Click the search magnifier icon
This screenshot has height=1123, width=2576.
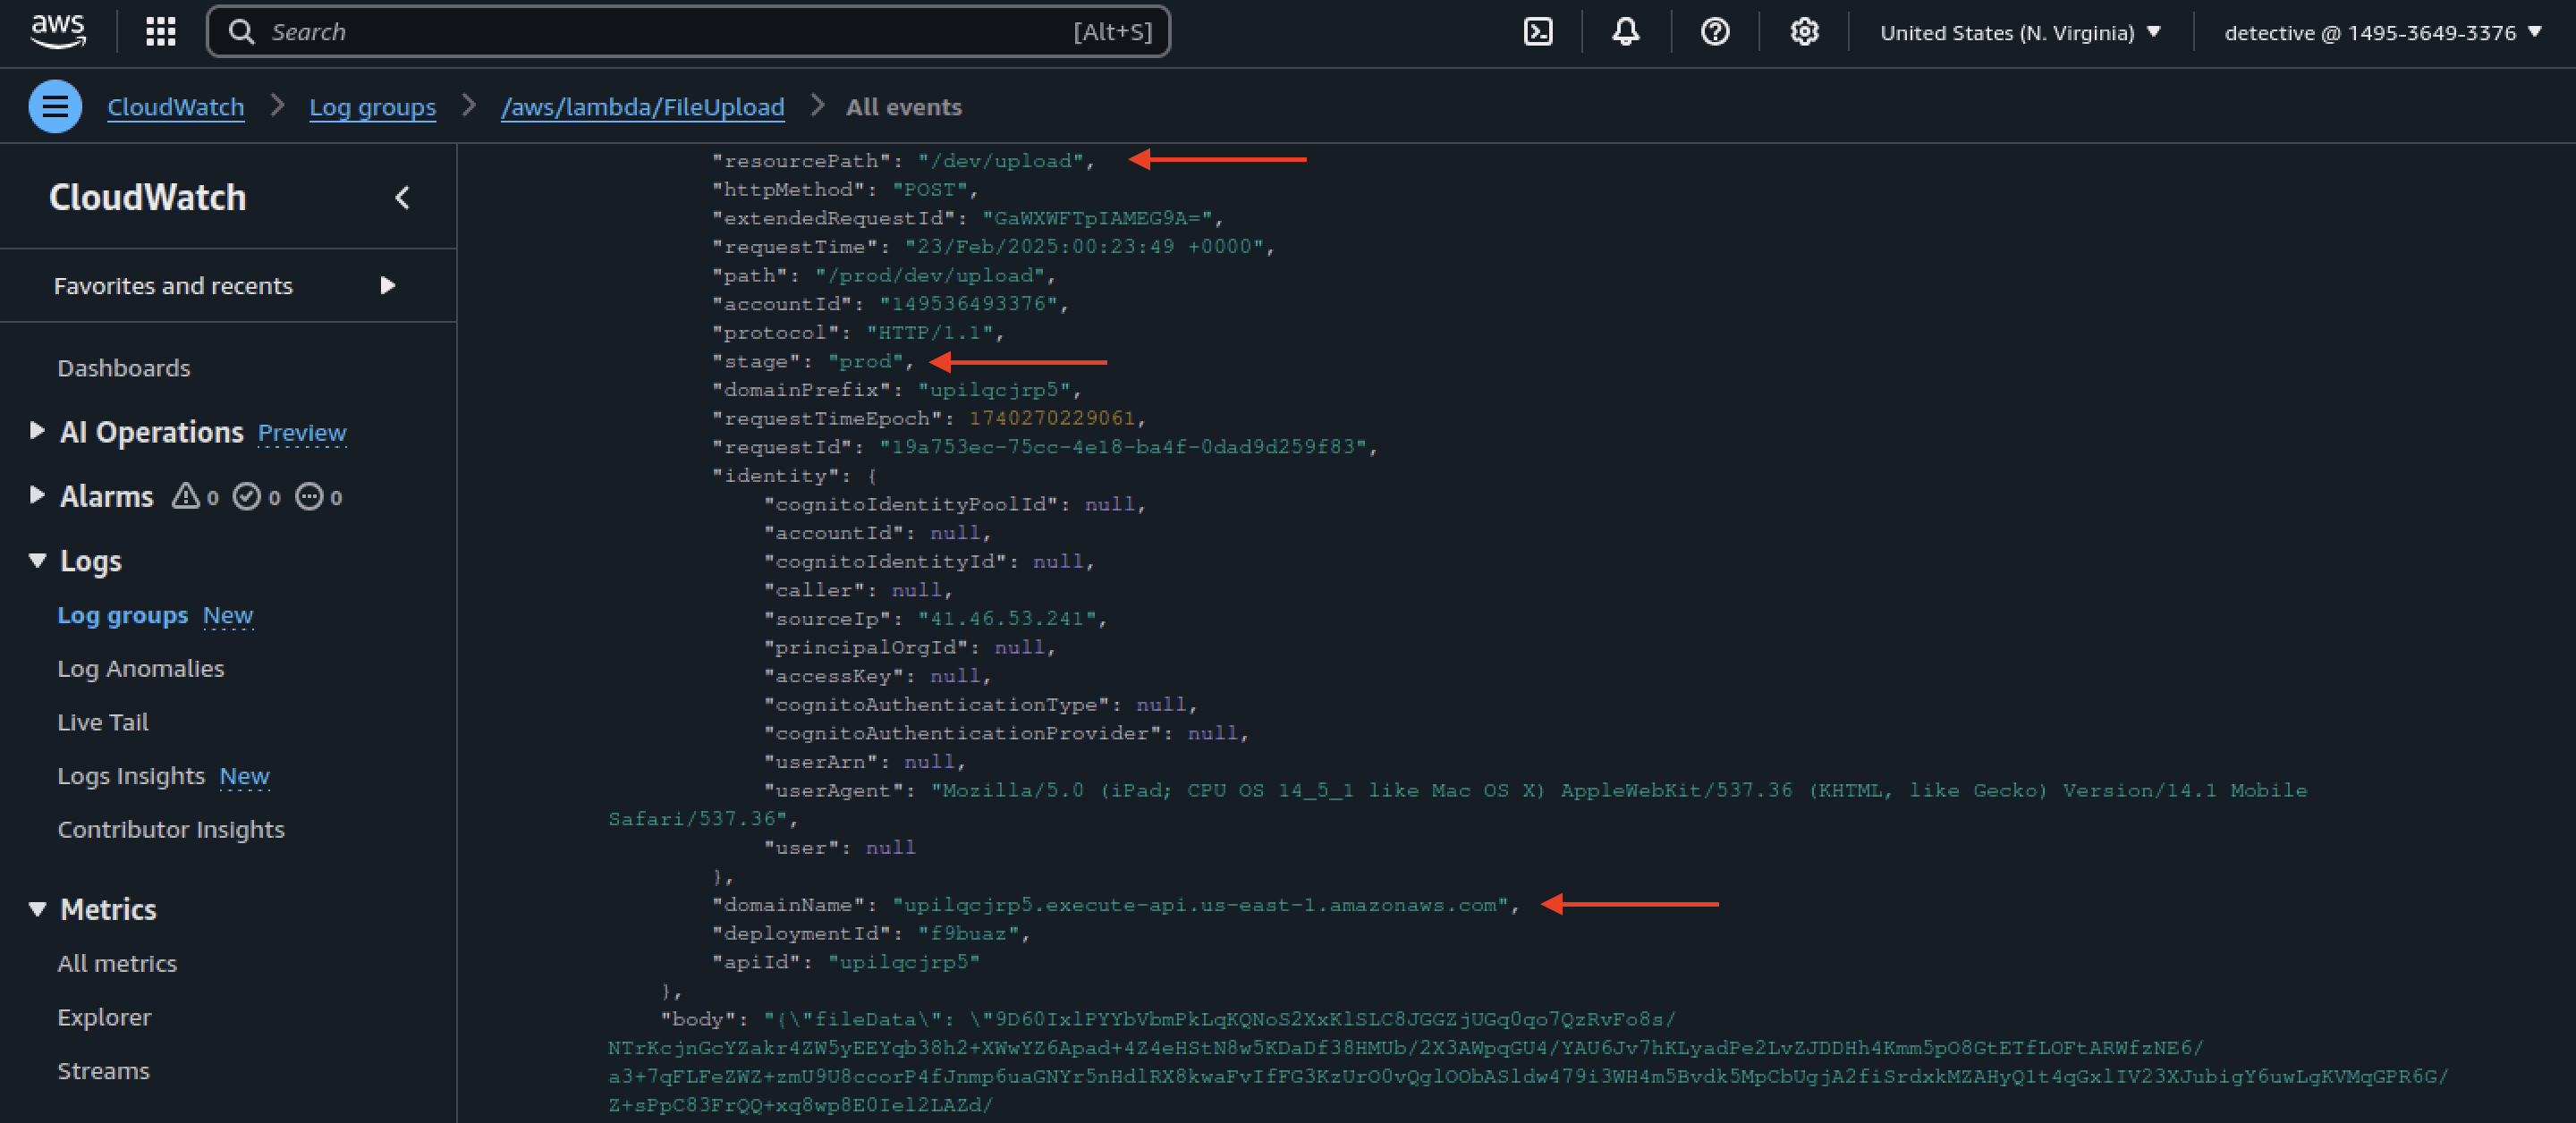point(241,32)
